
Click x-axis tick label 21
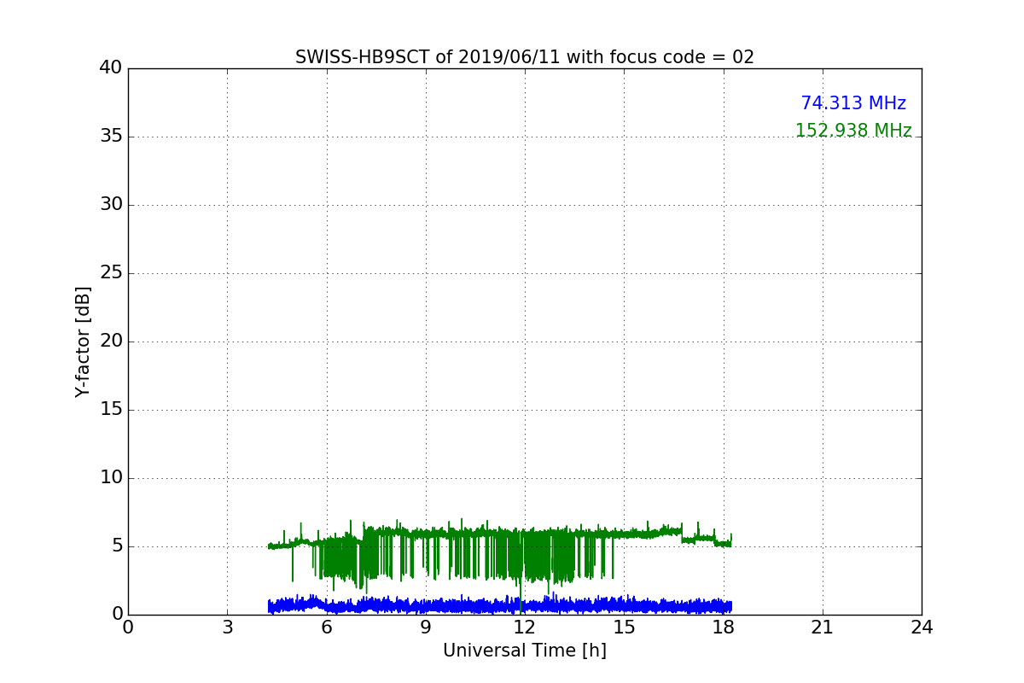click(x=823, y=628)
